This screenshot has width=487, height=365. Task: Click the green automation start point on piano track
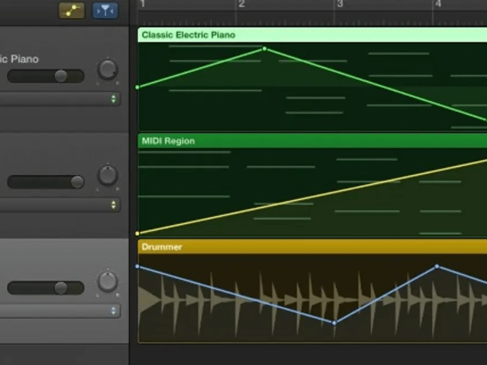pos(137,88)
